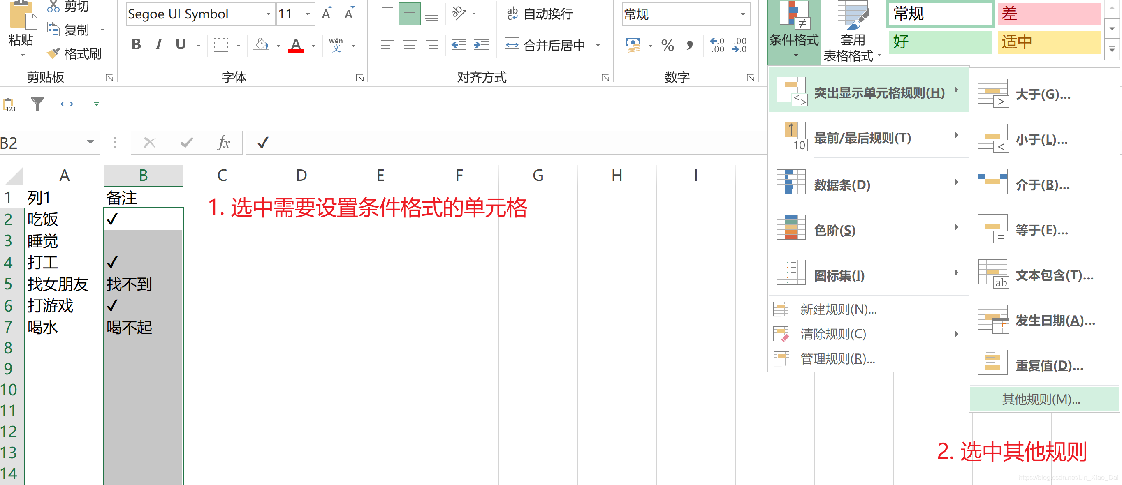Click the Merge and Center (合并后居中) icon
Image resolution: width=1122 pixels, height=485 pixels.
click(512, 45)
